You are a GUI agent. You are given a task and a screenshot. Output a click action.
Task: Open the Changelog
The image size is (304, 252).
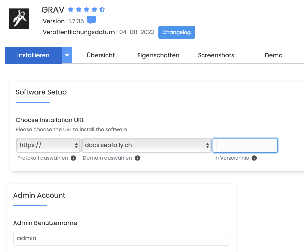pyautogui.click(x=177, y=32)
